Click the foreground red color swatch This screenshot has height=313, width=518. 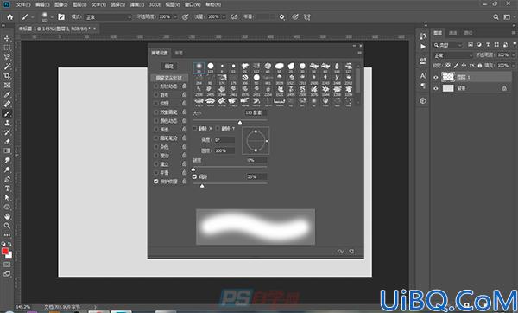click(4, 251)
